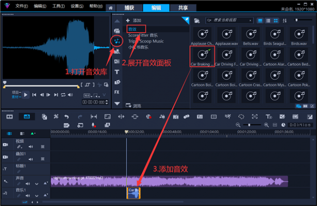Play the preview
Viewport: 317px width, 206px height.
[x=26, y=95]
